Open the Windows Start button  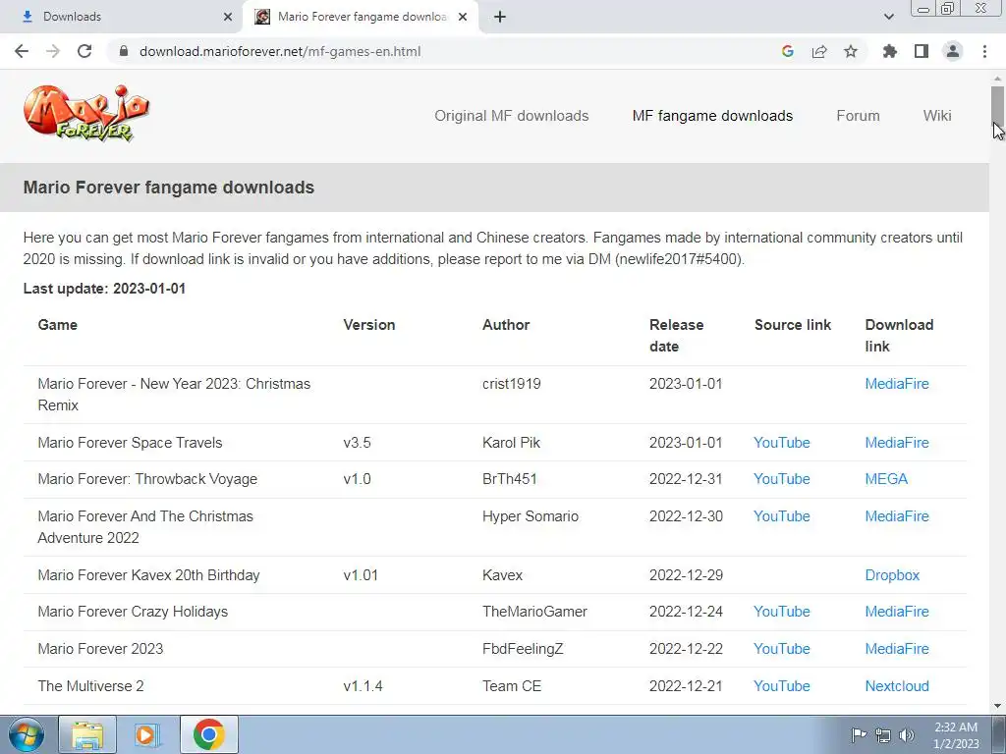click(x=26, y=734)
